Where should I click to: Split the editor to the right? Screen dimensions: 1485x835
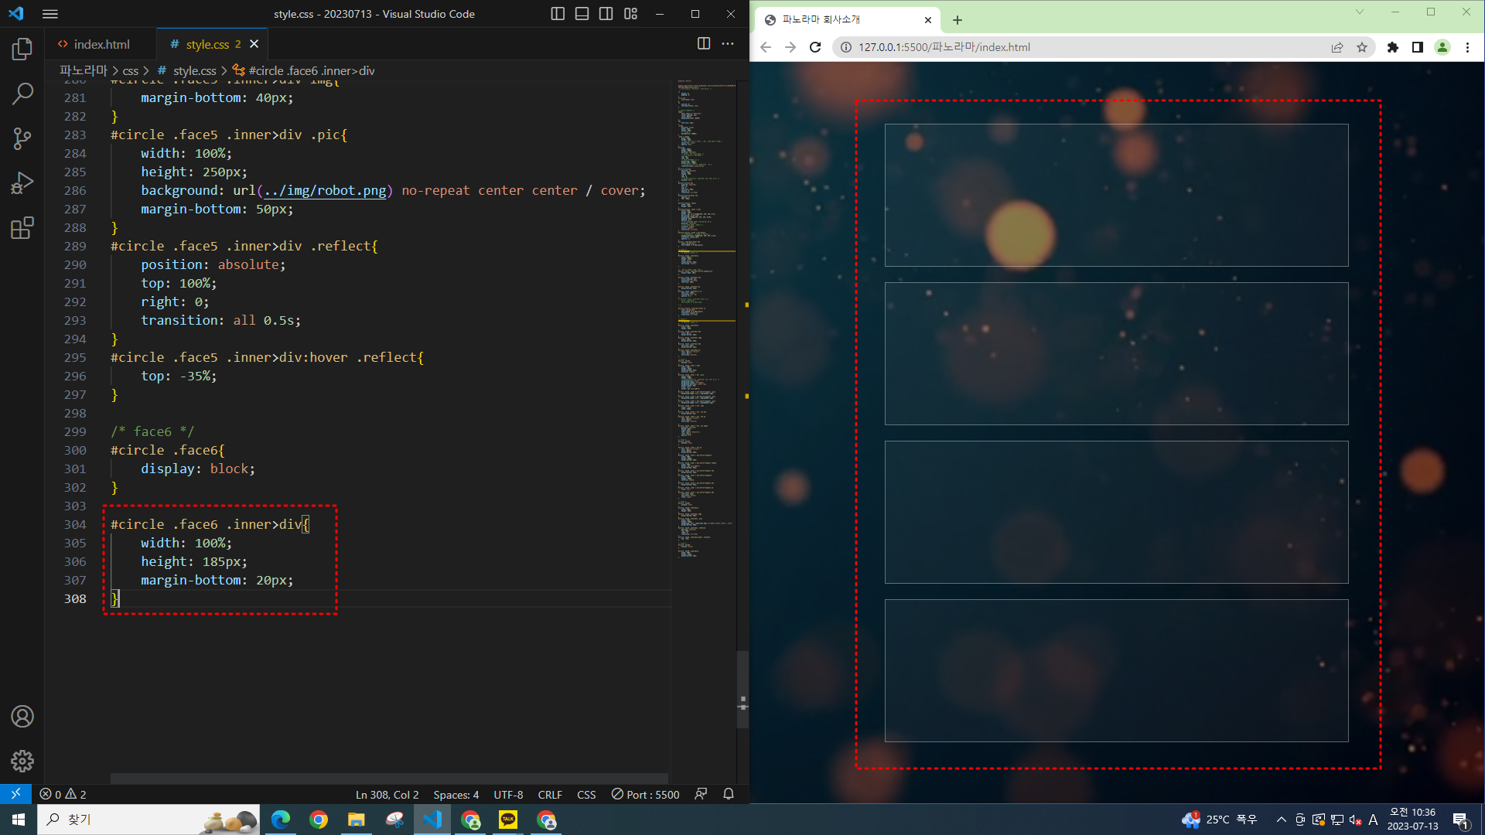point(703,44)
